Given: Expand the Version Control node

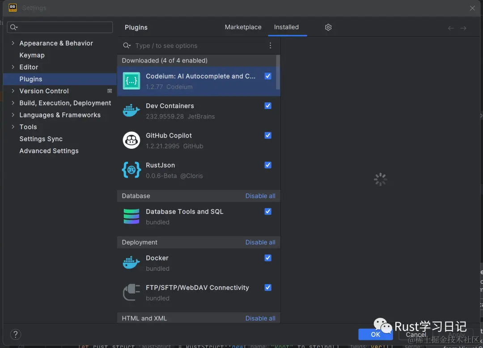Looking at the screenshot, I should point(13,91).
